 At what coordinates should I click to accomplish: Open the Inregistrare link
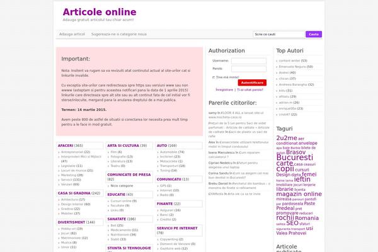click(x=224, y=89)
